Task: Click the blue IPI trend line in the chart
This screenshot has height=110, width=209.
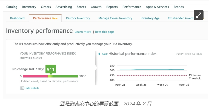Action: pyautogui.click(x=152, y=69)
